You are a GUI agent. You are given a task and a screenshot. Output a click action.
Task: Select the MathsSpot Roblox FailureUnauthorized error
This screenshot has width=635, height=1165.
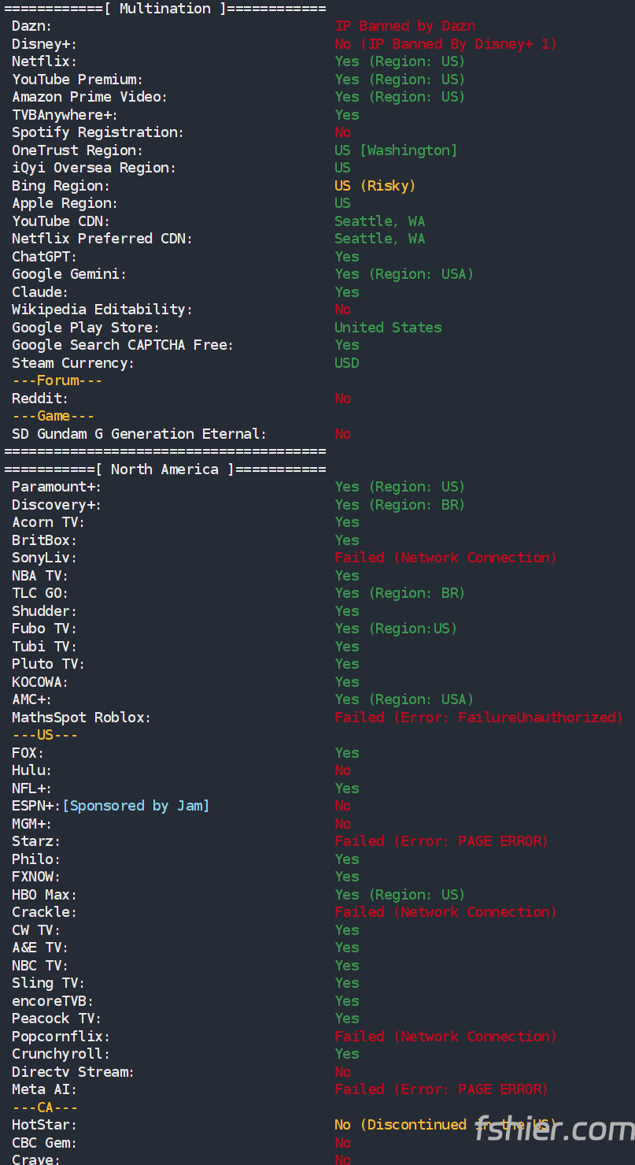pos(478,718)
